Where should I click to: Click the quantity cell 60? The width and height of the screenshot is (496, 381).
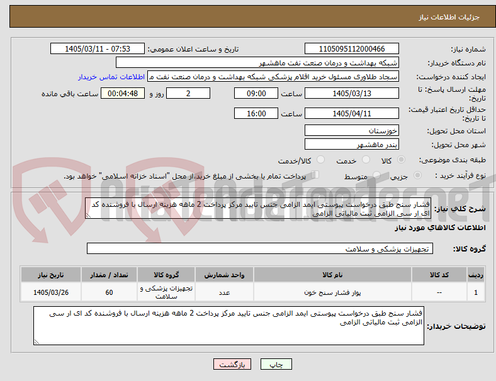[109, 292]
